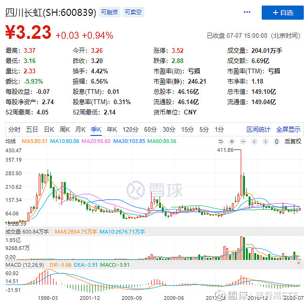Select the 季K chart tab
This screenshot has width=307, height=305.
pos(96,129)
